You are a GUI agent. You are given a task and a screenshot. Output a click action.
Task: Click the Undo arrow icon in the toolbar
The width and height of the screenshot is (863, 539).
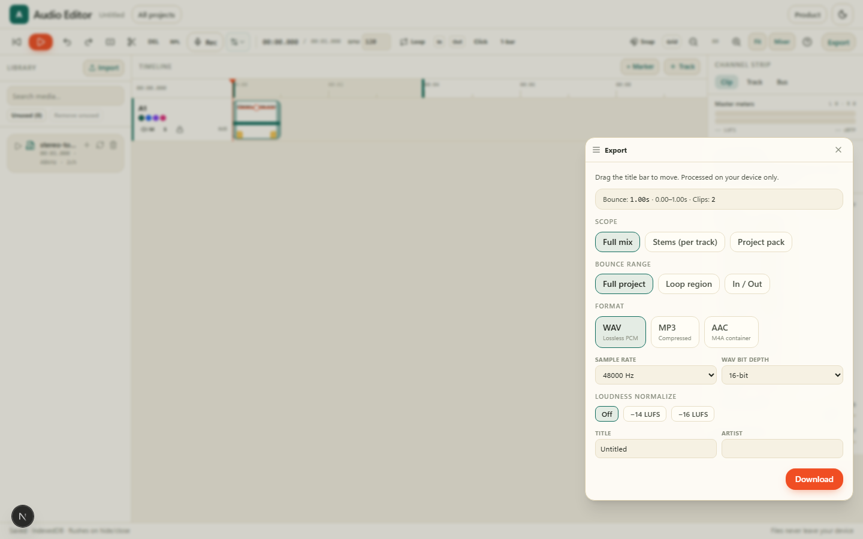tap(67, 42)
